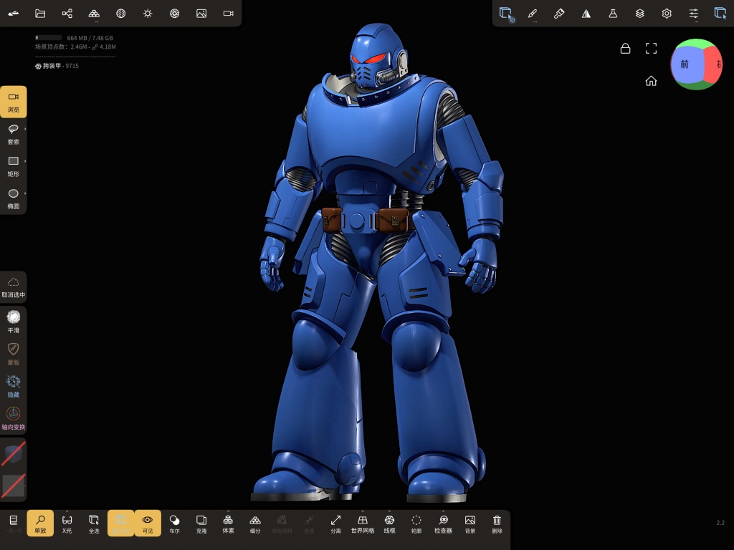
Task: Open the material sphere menu
Action: pyautogui.click(x=120, y=13)
